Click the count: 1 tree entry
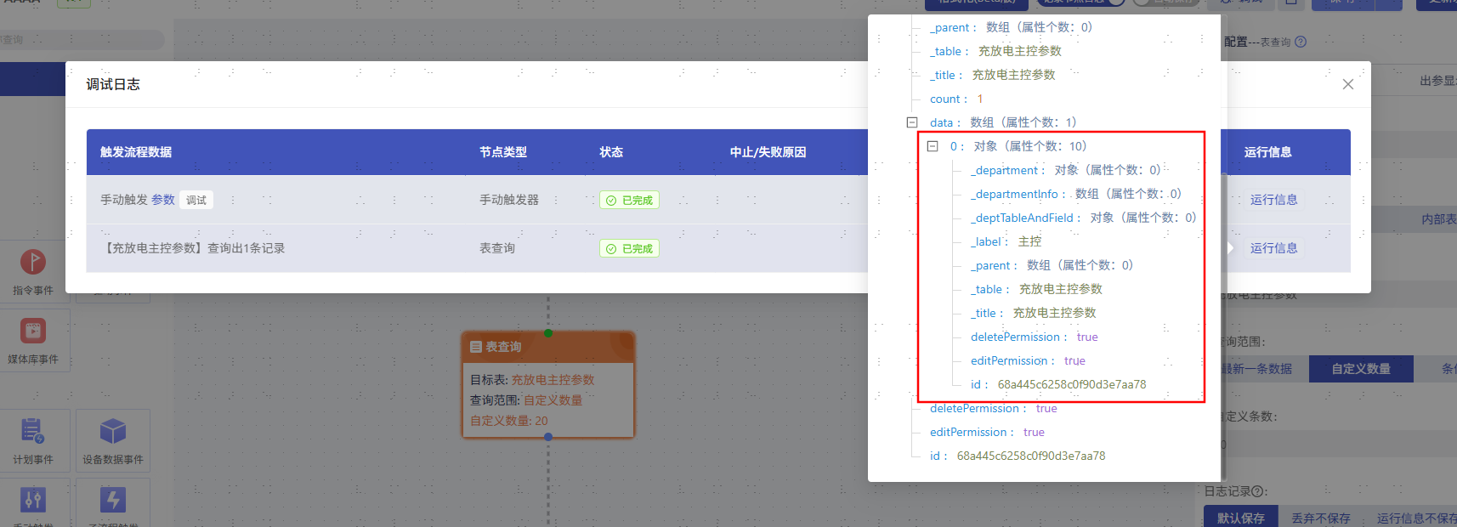The width and height of the screenshot is (1457, 527). pyautogui.click(x=956, y=99)
